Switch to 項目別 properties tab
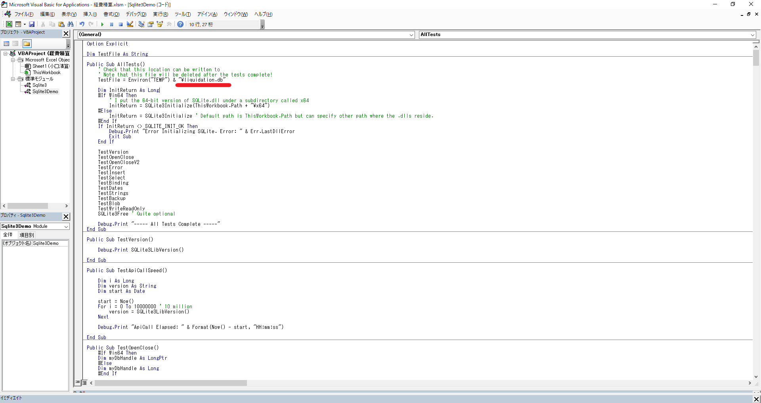 [27, 235]
